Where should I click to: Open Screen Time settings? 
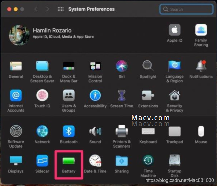tap(122, 95)
